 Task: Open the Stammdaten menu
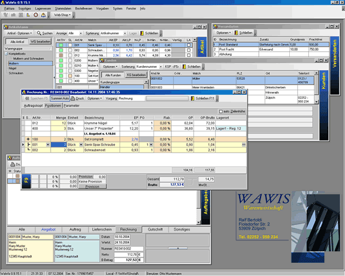point(63,9)
